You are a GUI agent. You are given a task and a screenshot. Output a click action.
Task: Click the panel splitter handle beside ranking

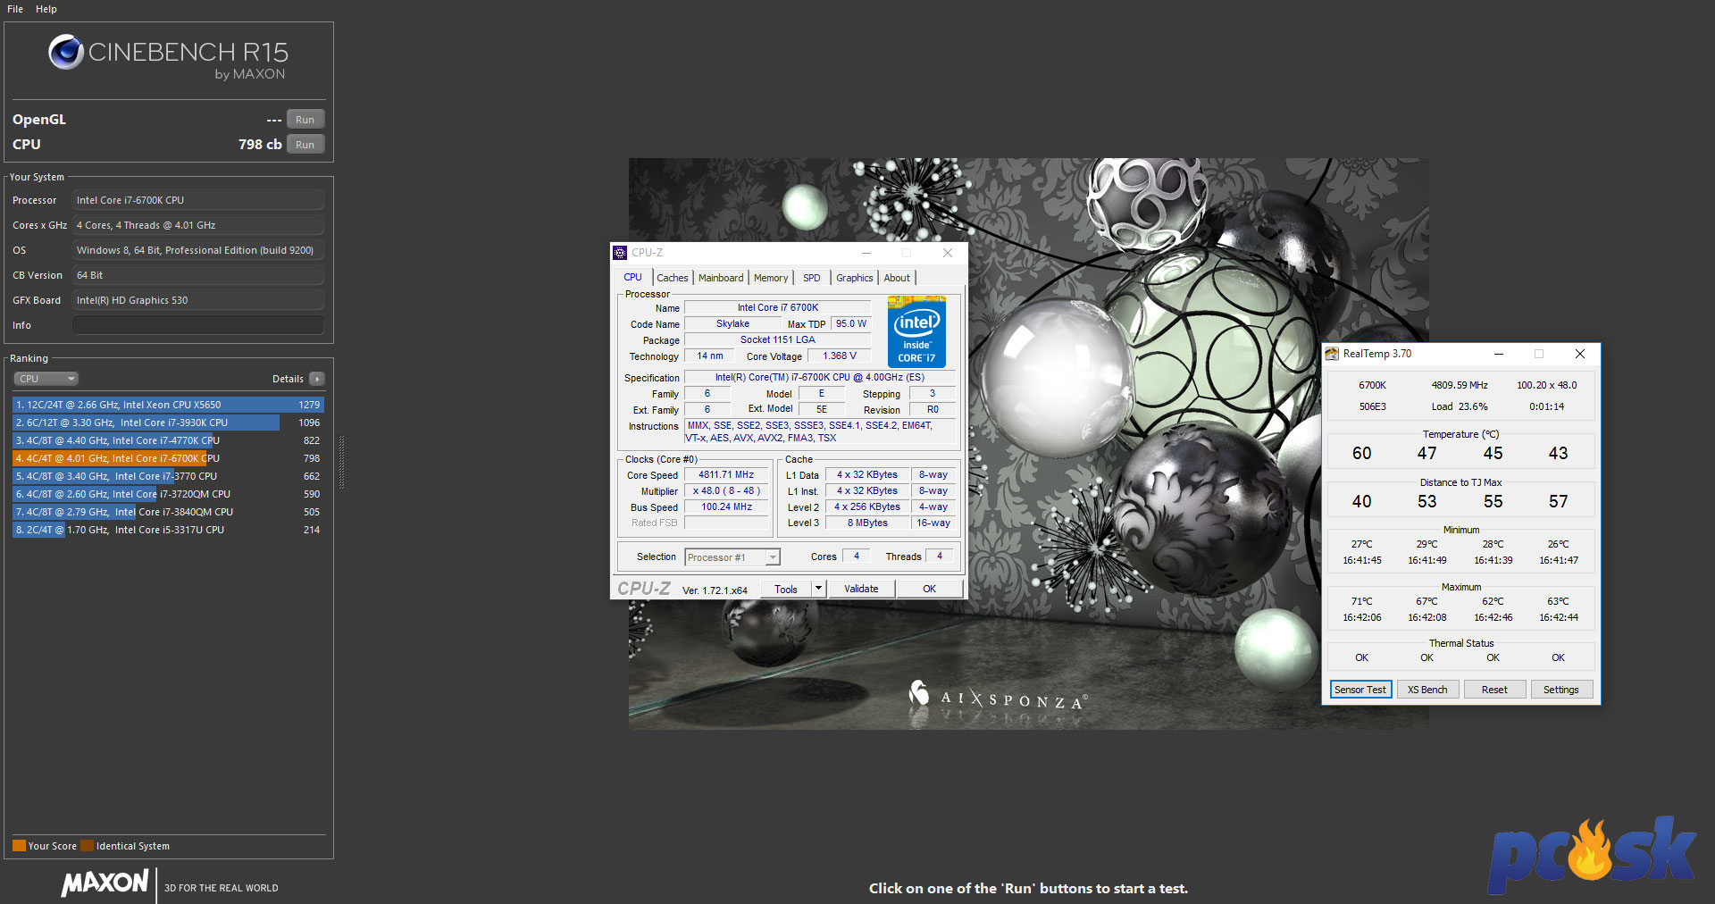click(x=340, y=463)
